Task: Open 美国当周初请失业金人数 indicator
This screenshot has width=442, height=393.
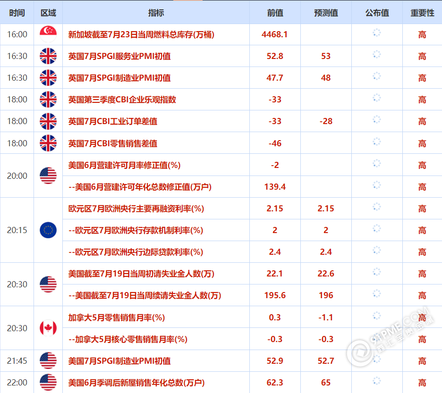Action: (141, 274)
